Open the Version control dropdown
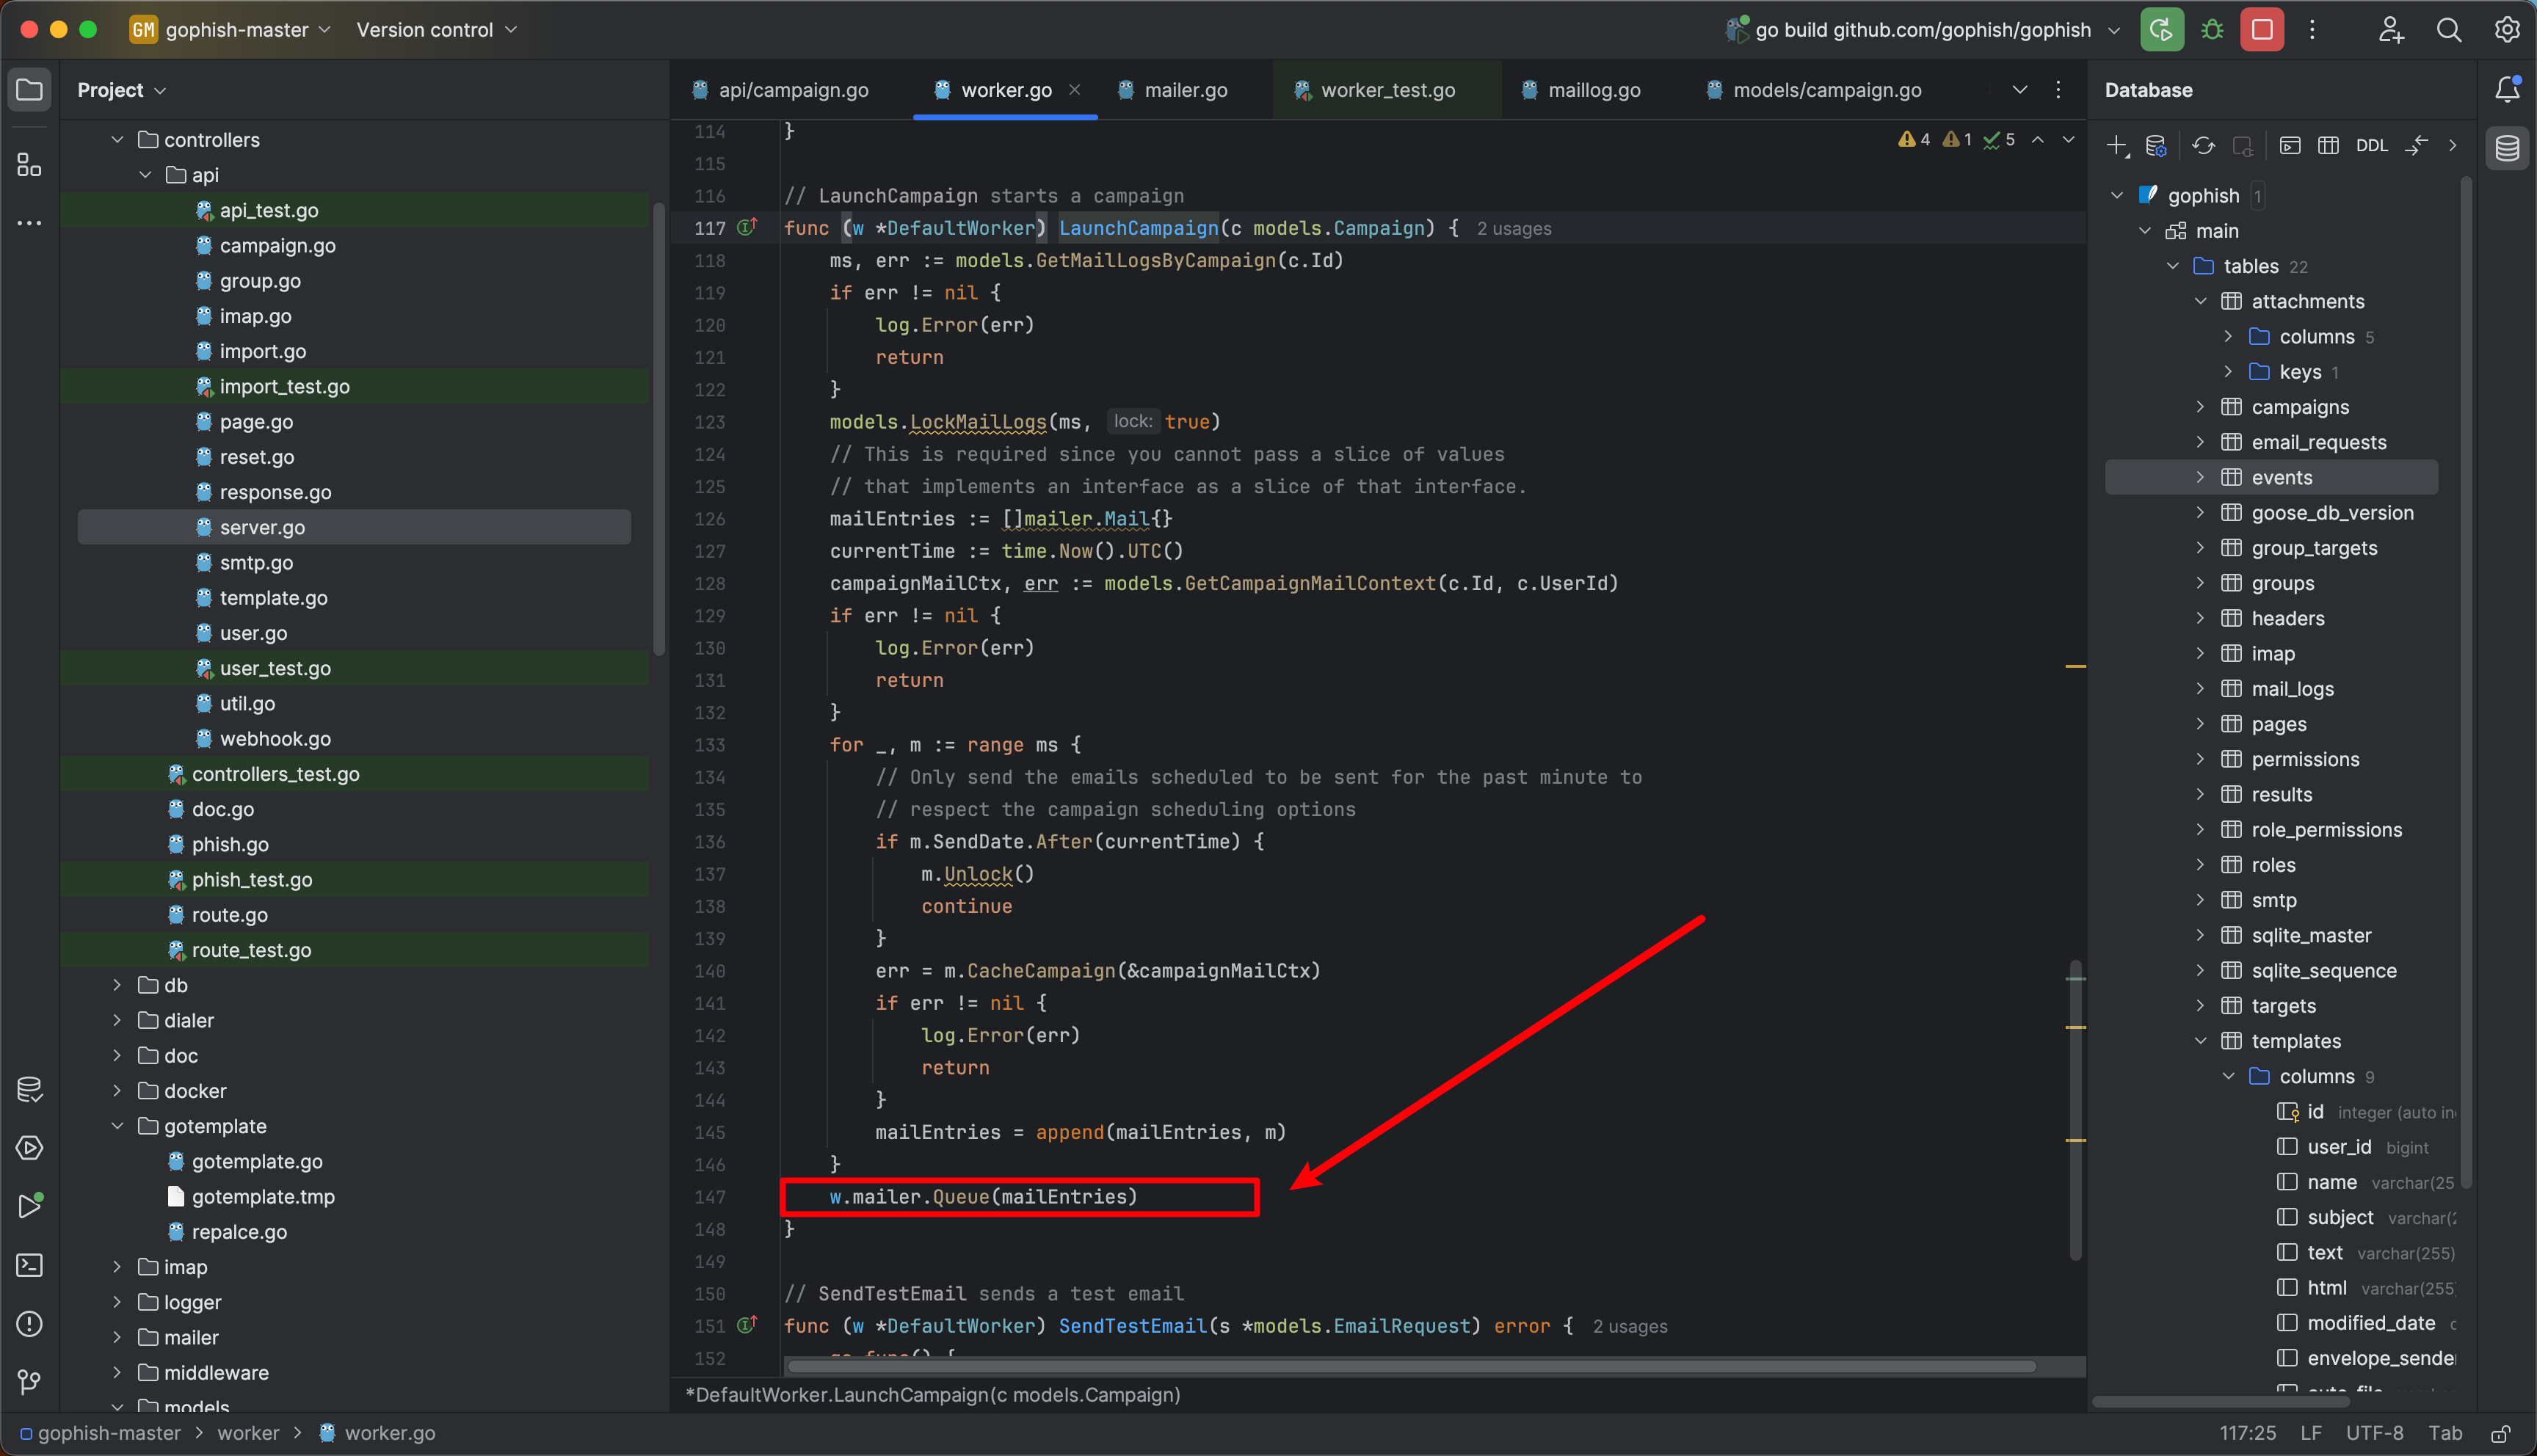The width and height of the screenshot is (2537, 1456). tap(437, 29)
